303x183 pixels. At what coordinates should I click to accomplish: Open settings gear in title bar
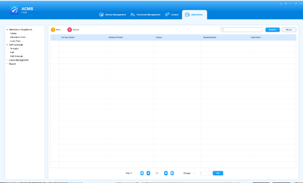(x=286, y=3)
